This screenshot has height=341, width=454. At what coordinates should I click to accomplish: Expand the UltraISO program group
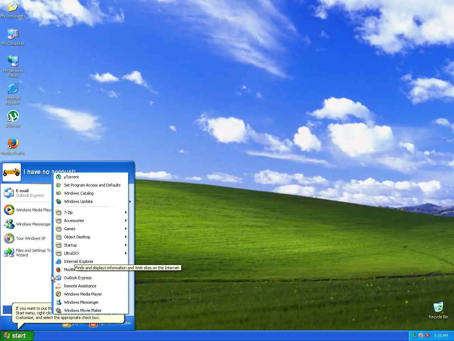90,253
